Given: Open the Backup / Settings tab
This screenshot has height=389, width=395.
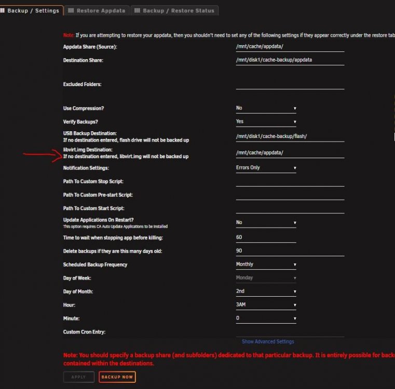Looking at the screenshot, I should 31,10.
